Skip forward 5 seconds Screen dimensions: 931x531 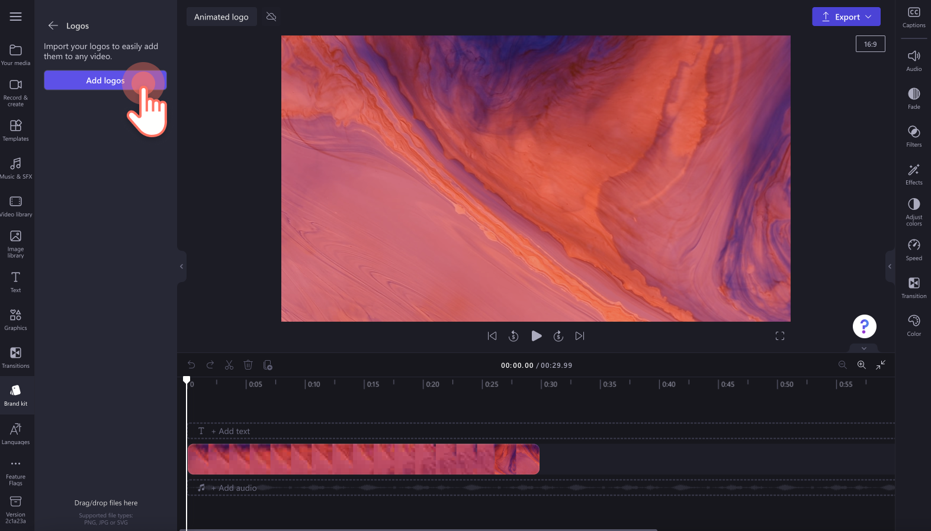tap(558, 336)
